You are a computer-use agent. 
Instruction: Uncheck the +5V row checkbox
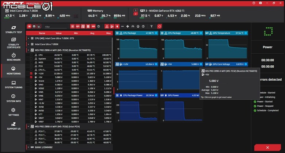pos(31,77)
